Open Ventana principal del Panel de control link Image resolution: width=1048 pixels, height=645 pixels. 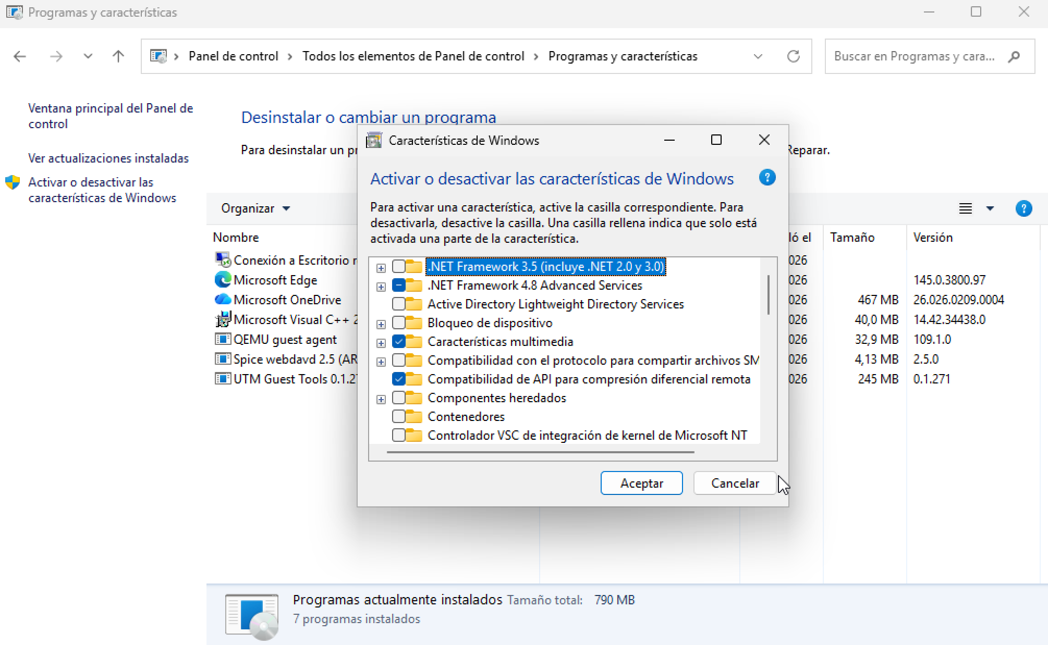tap(111, 116)
